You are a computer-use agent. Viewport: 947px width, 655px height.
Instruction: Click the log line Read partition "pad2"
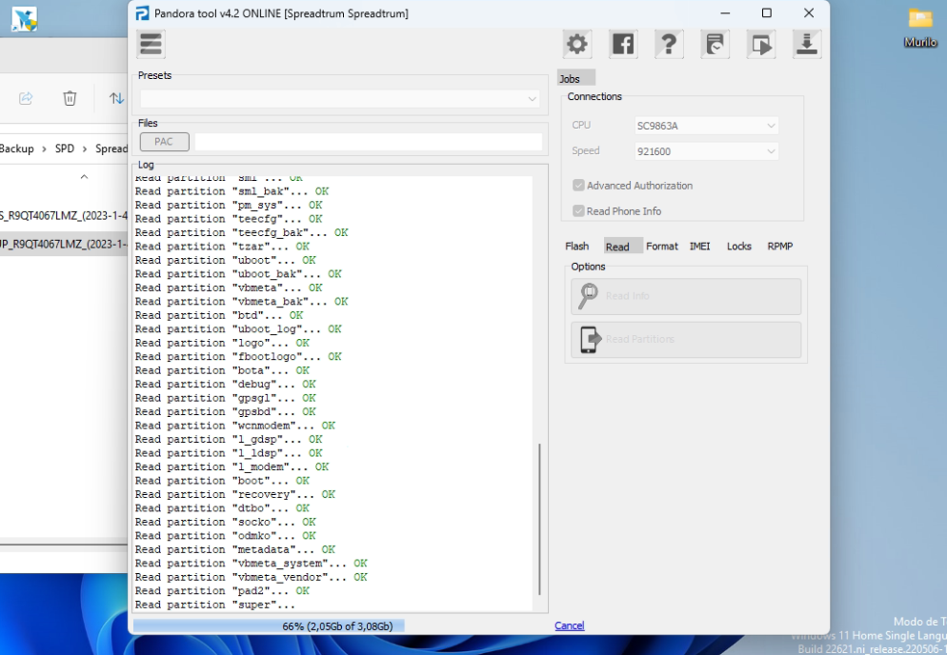(222, 591)
